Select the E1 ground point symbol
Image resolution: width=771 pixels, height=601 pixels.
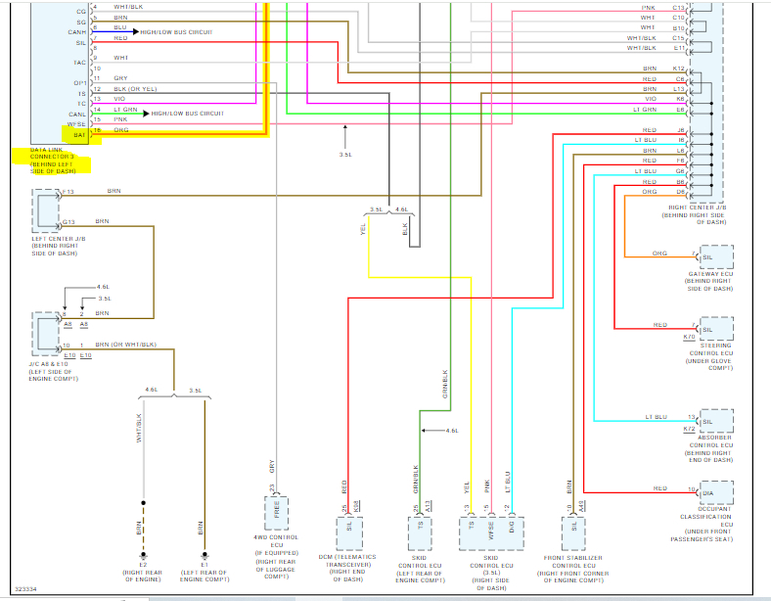tap(204, 555)
